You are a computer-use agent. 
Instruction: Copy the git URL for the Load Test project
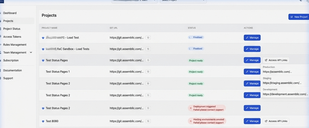148,38
